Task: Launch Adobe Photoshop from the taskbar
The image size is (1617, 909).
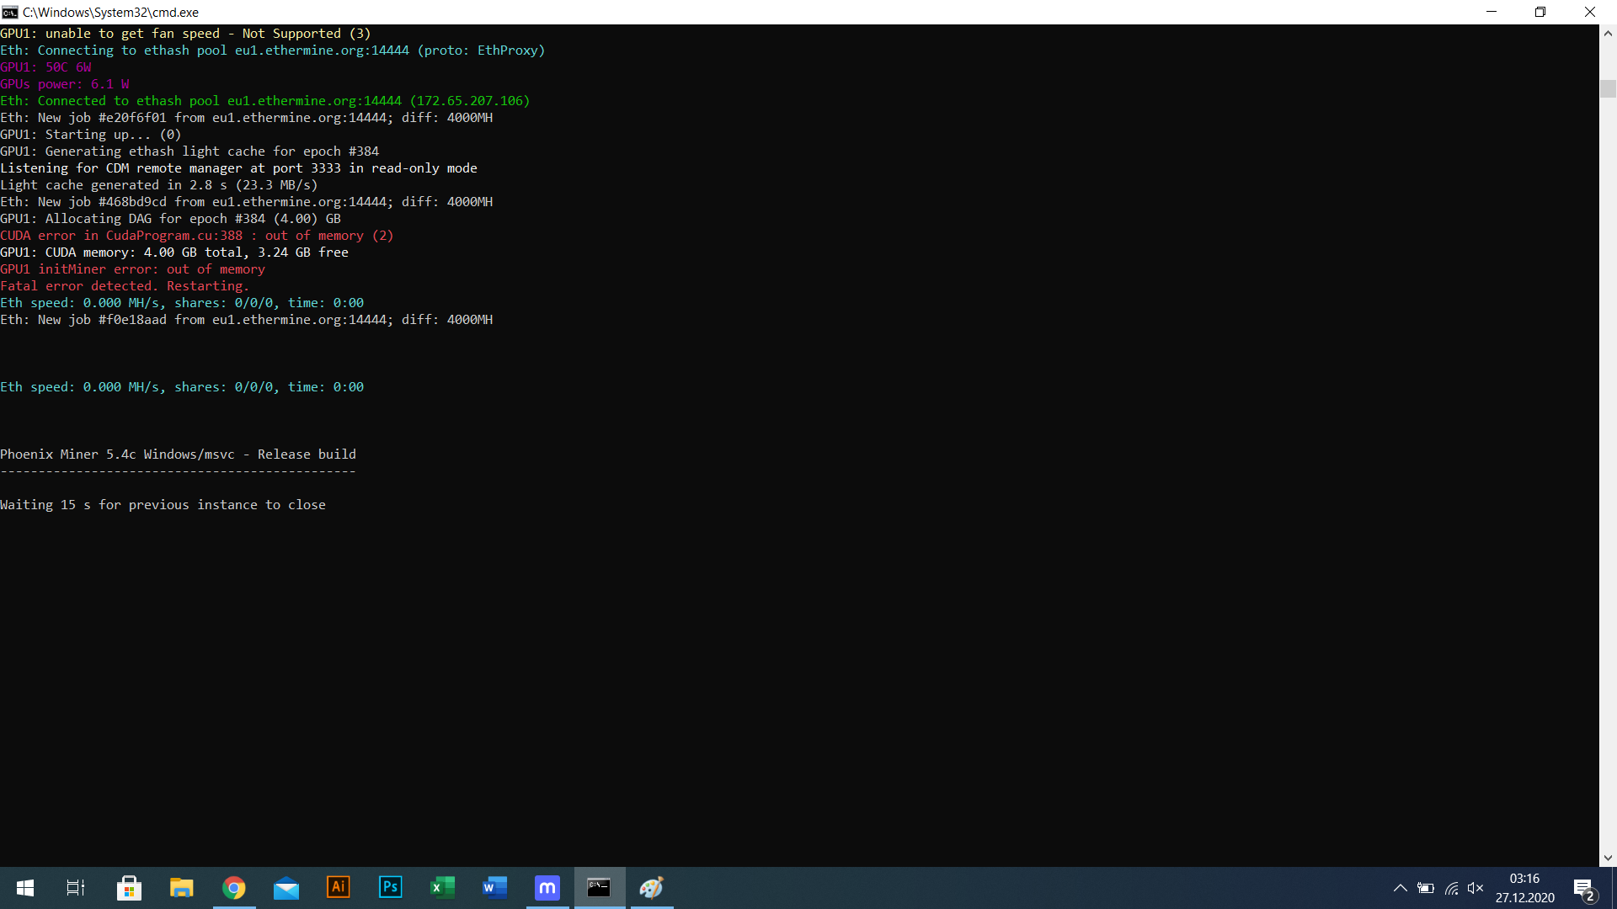Action: click(391, 888)
